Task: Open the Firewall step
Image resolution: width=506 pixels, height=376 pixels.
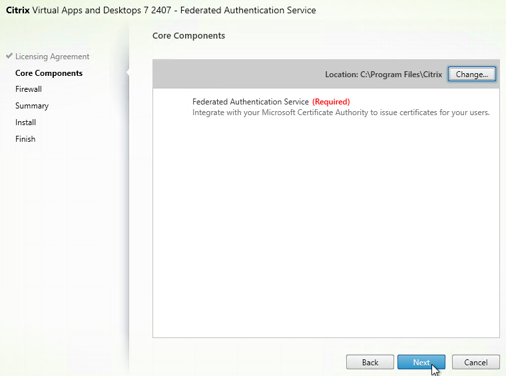Action: (29, 89)
